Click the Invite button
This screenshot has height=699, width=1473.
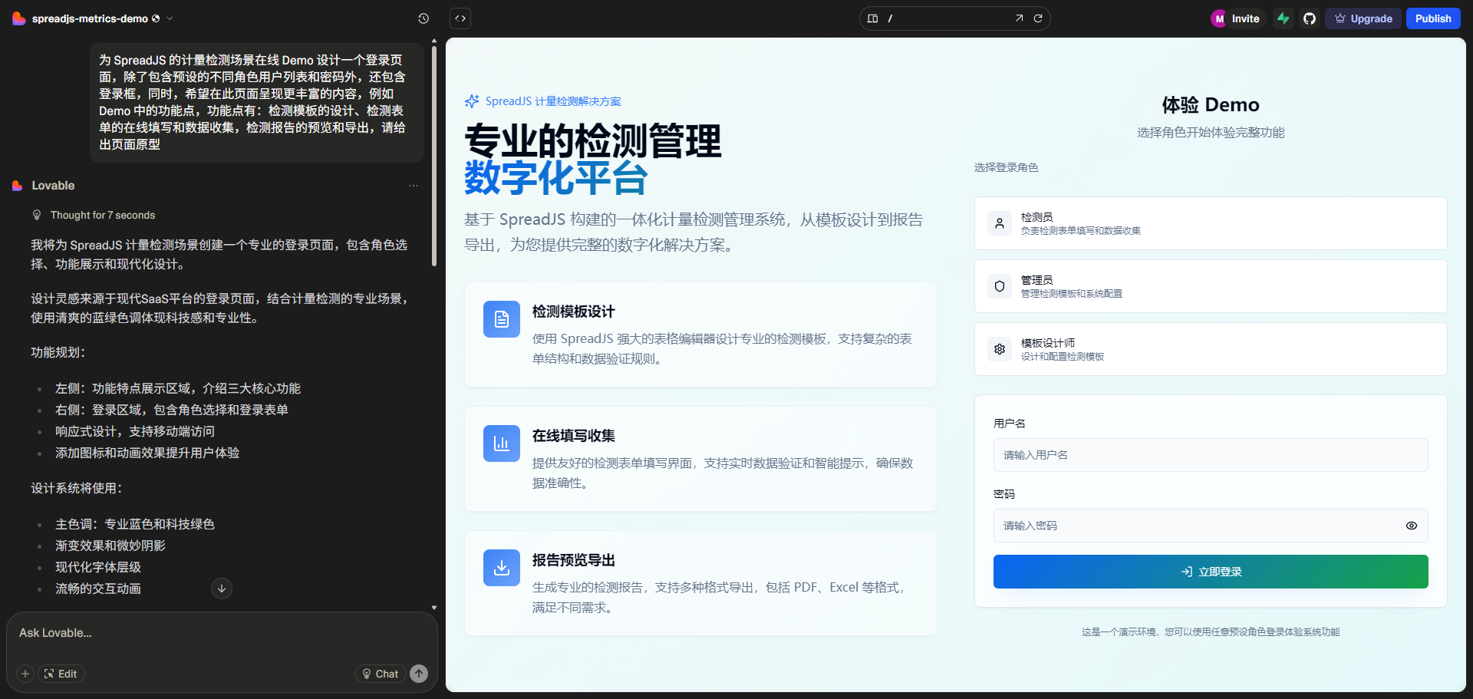point(1245,18)
